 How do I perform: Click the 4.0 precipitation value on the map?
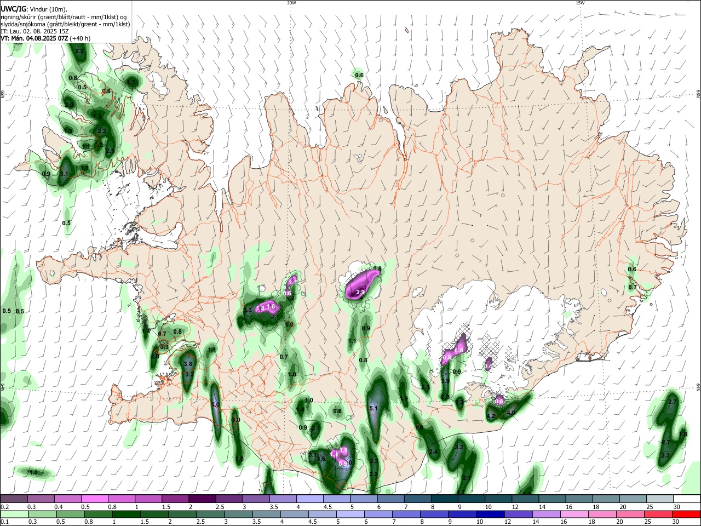[x=512, y=413]
